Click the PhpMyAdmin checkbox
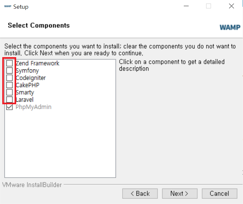Image resolution: width=243 pixels, height=204 pixels. tap(10, 107)
